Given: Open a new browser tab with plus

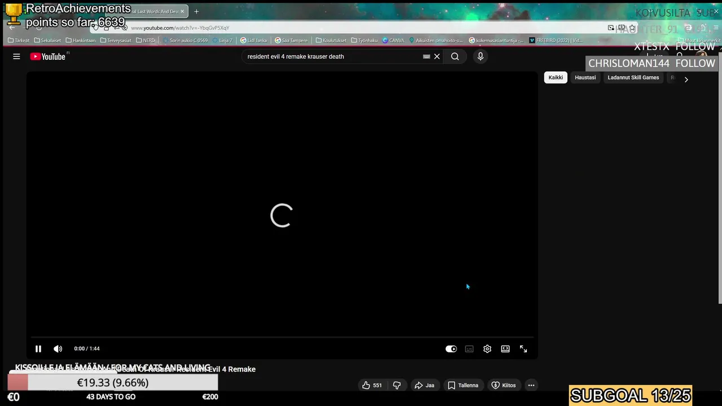Looking at the screenshot, I should tap(196, 11).
